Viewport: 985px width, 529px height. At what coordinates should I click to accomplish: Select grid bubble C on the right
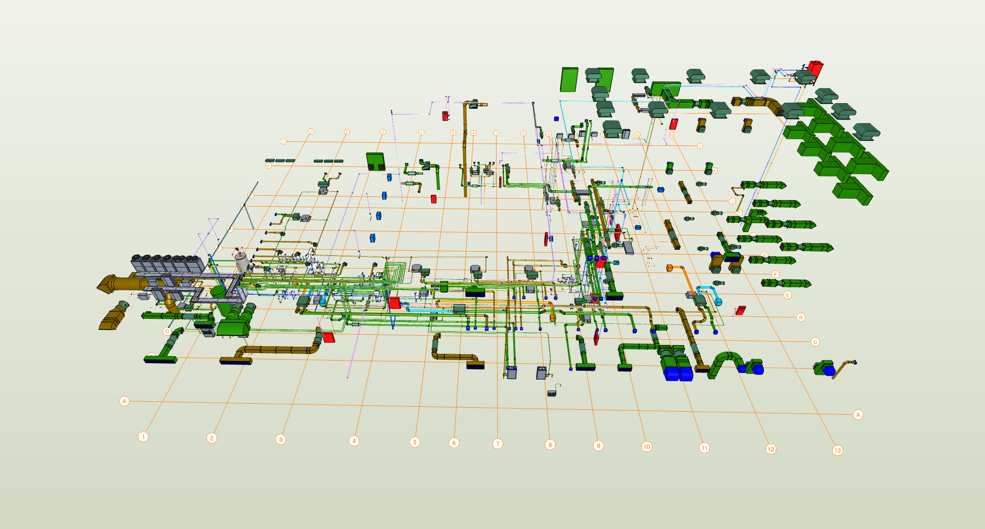[815, 341]
